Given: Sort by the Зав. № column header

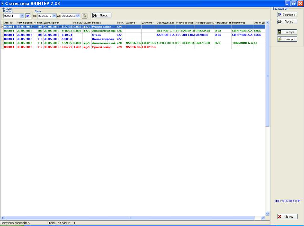Looking at the screenshot, I should (x=10, y=23).
